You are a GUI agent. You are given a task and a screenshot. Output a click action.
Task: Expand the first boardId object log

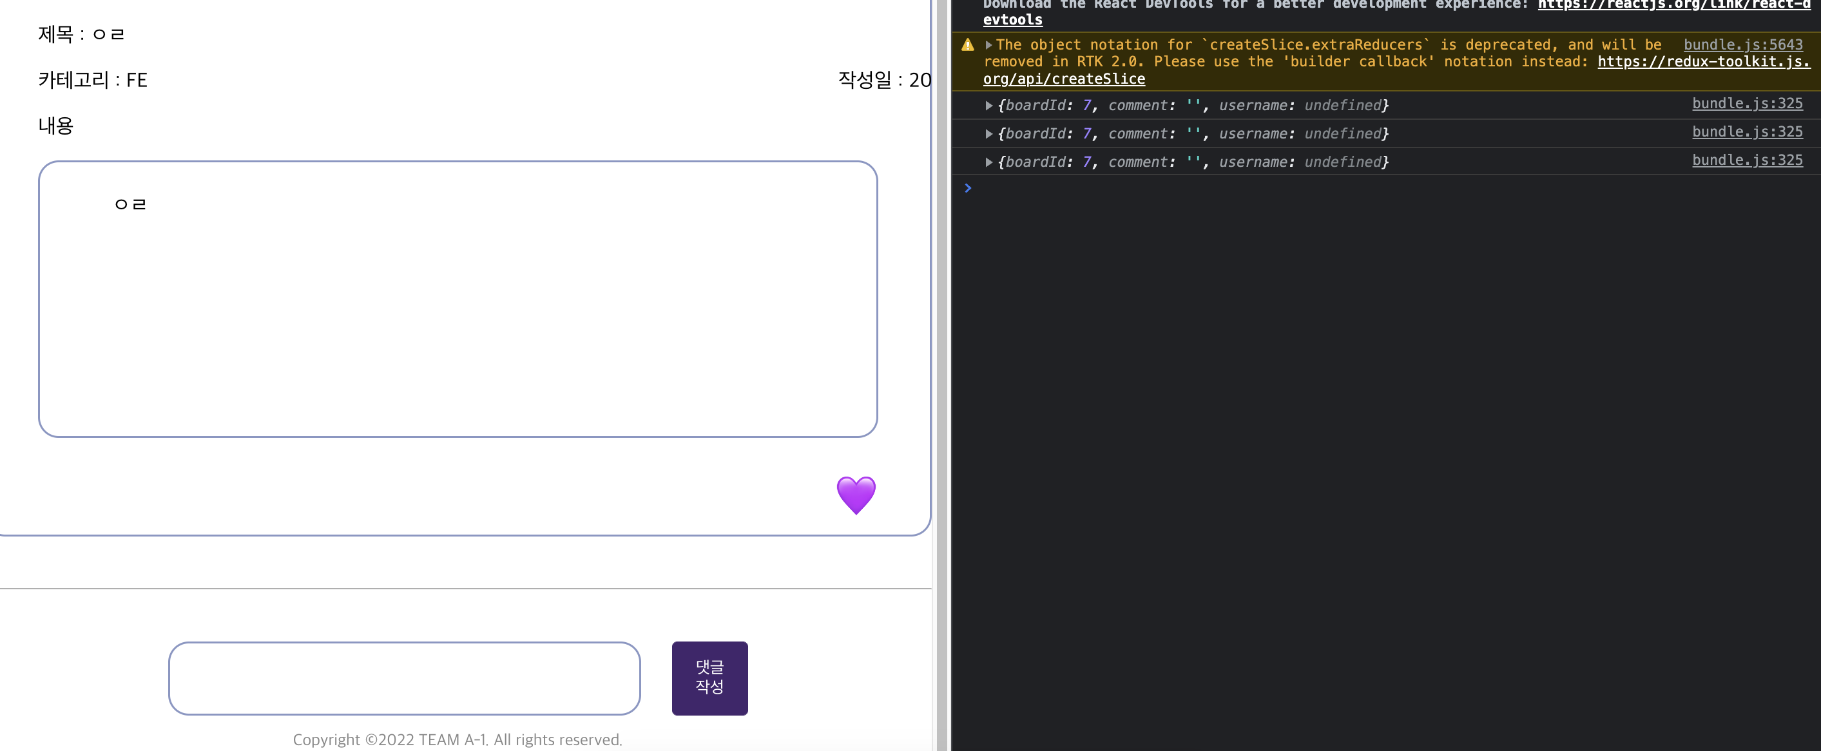988,105
